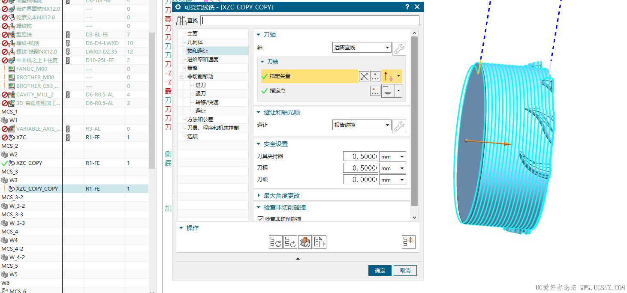Expand the 最大角度更改 section

[258, 195]
